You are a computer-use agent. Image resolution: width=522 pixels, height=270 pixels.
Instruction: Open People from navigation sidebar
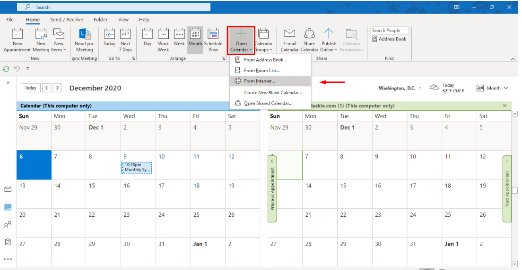pyautogui.click(x=8, y=225)
